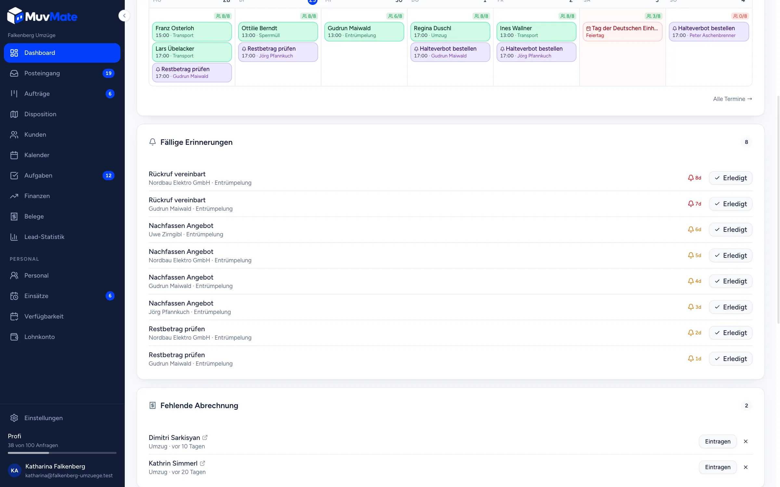Mark Uwe Zirngibl Nachfassen Angebot as Erledigt
Screen dimensions: 780x487
point(730,230)
